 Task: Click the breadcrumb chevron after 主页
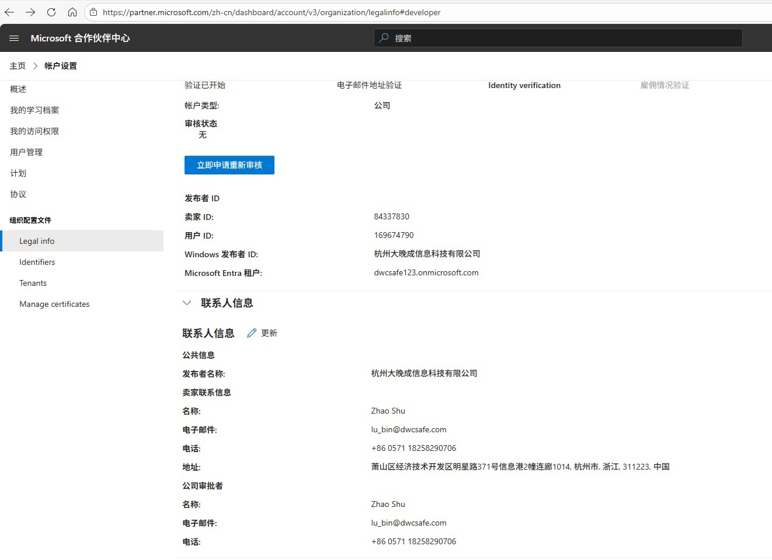click(x=35, y=66)
